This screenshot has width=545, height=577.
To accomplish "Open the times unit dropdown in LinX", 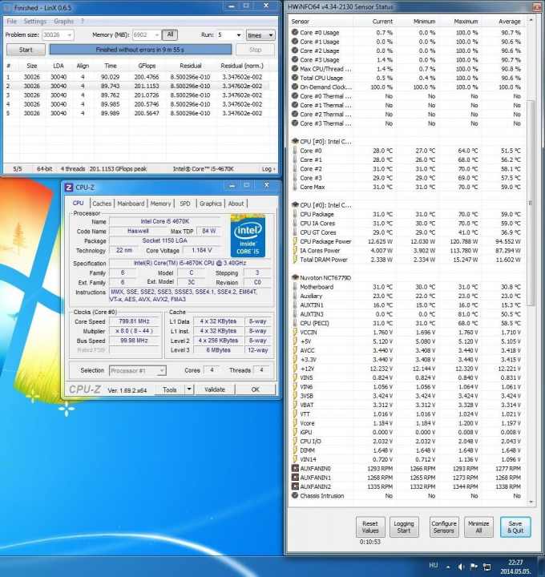I will [x=260, y=35].
